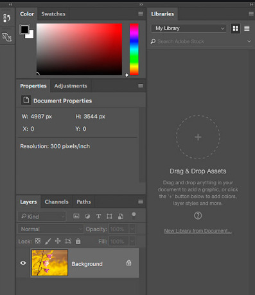
Task: Click the Background layer lock icon
Action: (128, 263)
